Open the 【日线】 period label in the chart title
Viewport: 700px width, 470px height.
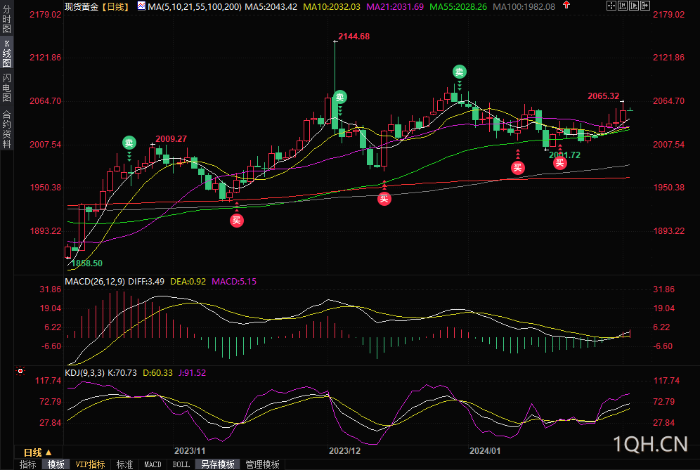pyautogui.click(x=115, y=6)
